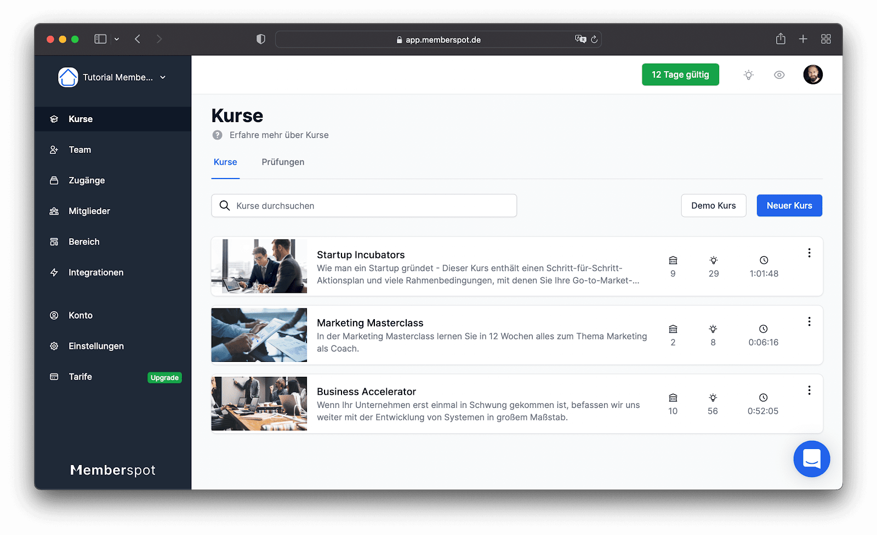Viewport: 877px width, 535px height.
Task: Open the Marketing Masterclass course title
Action: [370, 323]
